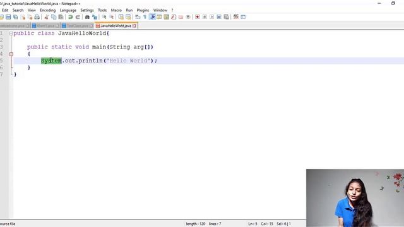Viewport: 404px width, 227px height.
Task: Toggle file monitoring eye icon
Action: point(188,17)
